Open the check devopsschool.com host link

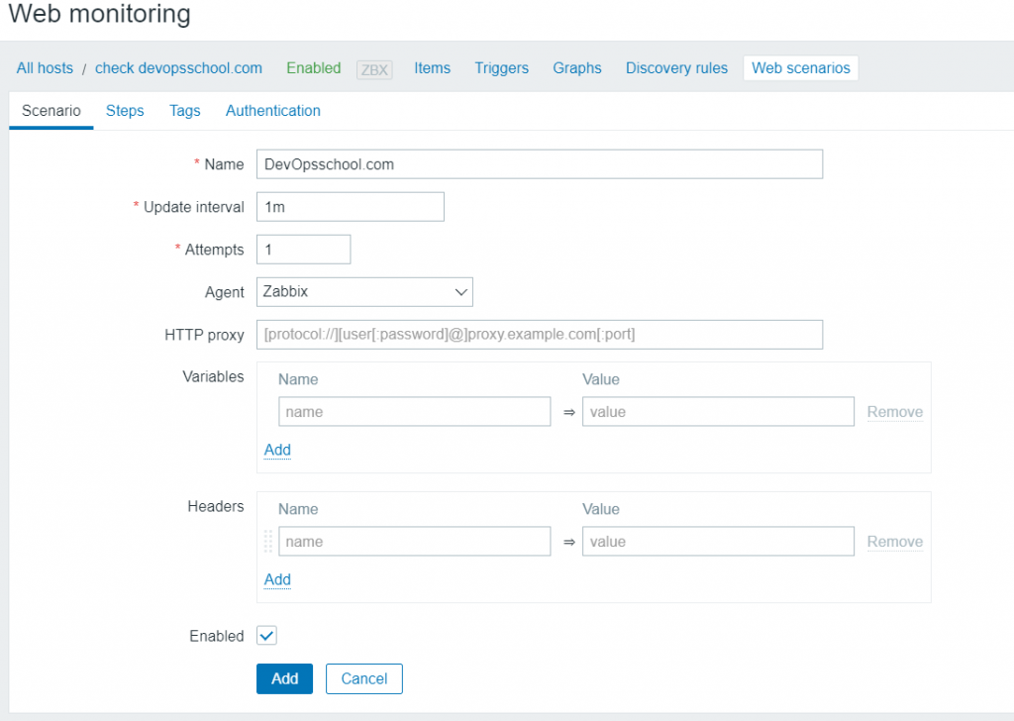178,68
